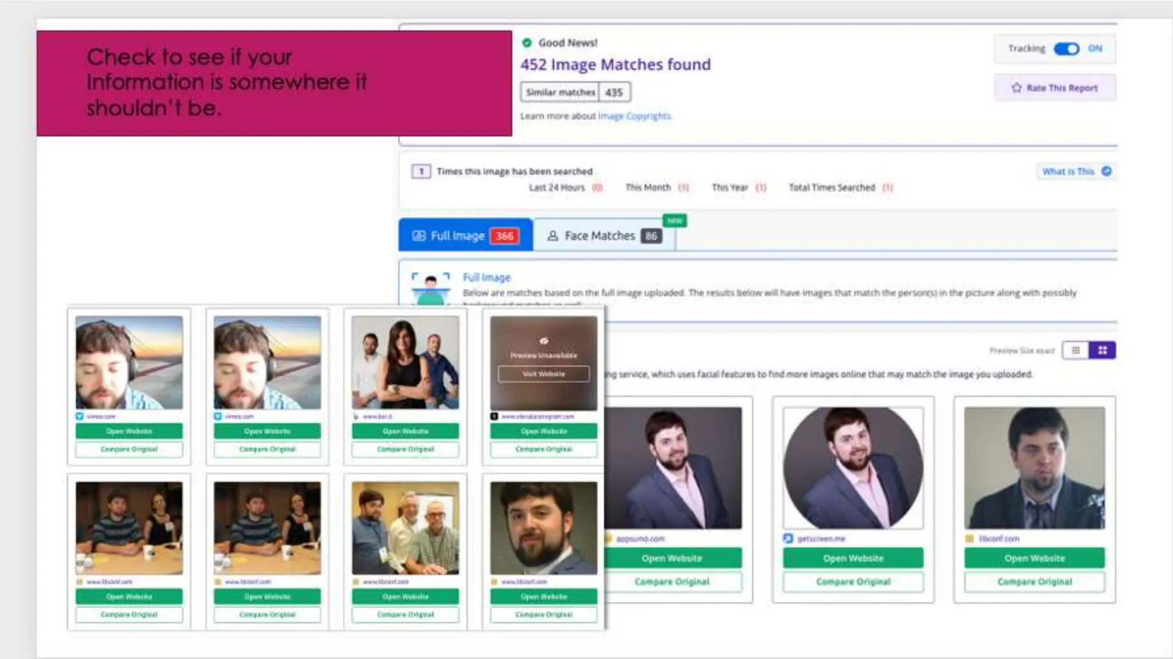Switch preview to grid view icon
Screen dimensions: 1173x659
1102,350
